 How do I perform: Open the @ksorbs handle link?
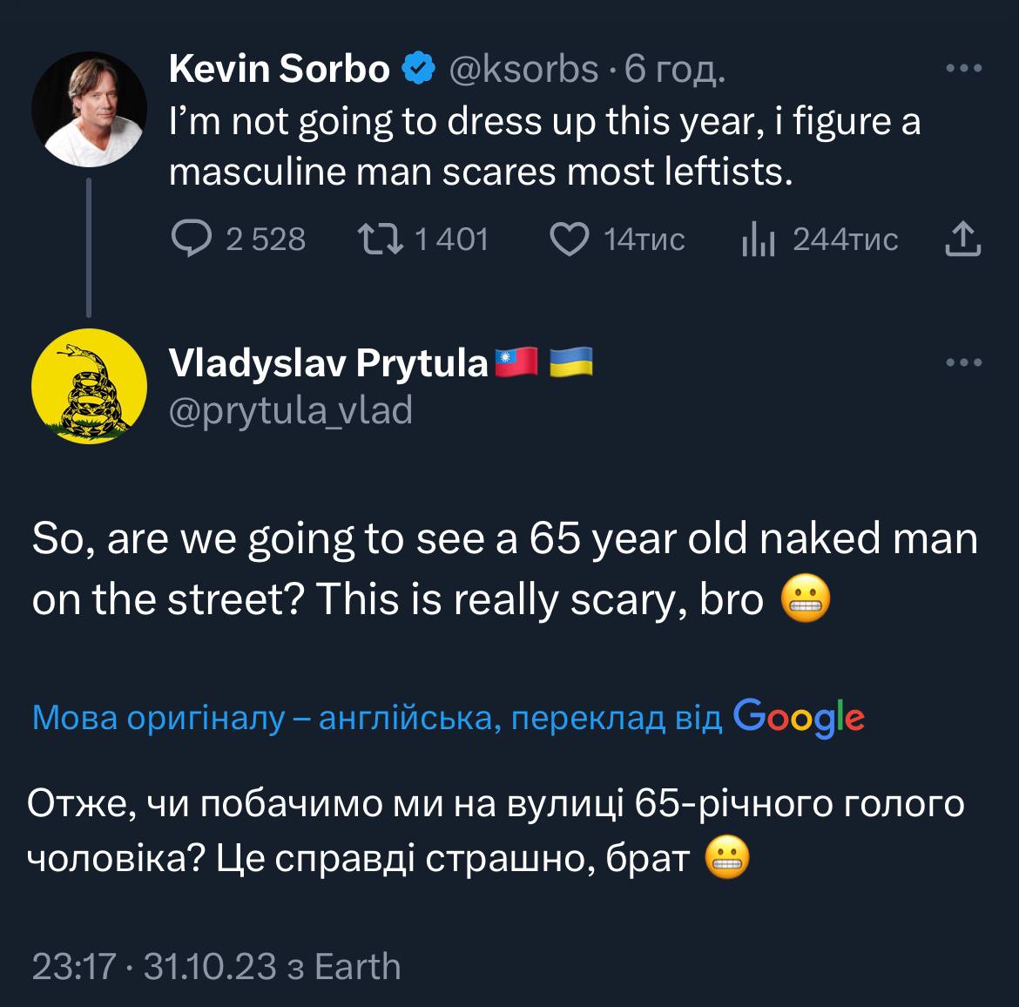pyautogui.click(x=523, y=69)
